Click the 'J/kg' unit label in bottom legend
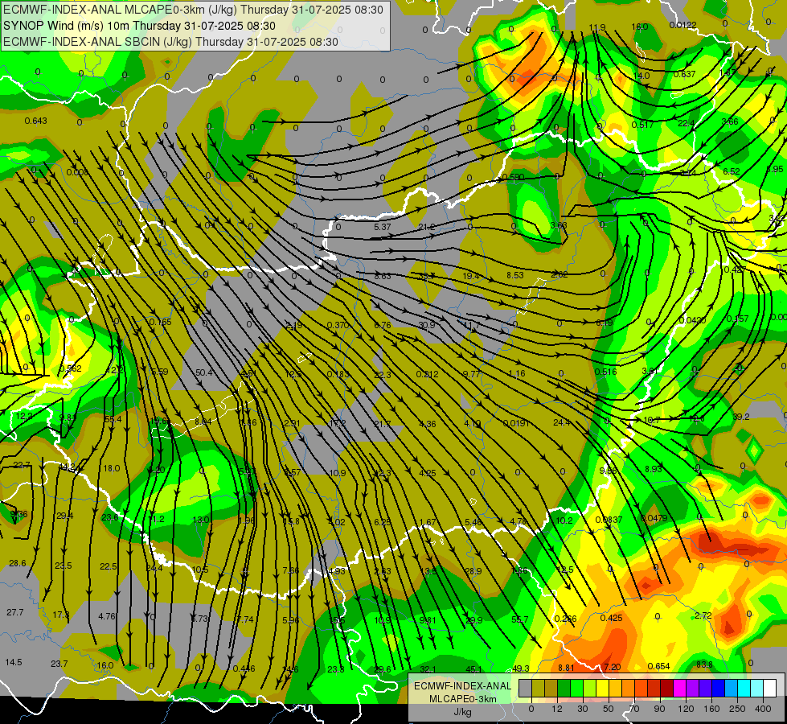Screen dimensions: 787x724 point(462,712)
